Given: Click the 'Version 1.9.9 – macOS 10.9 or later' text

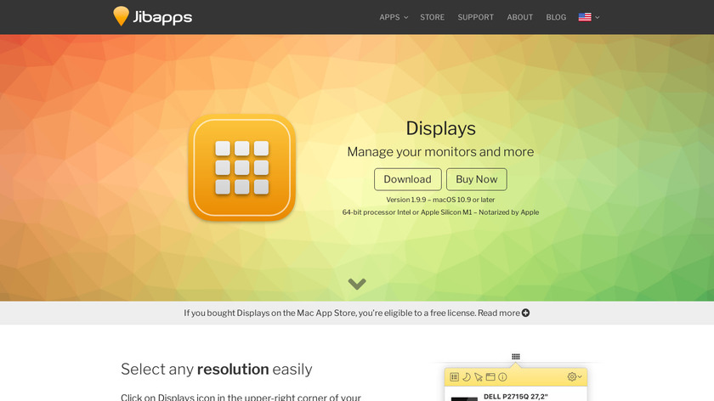Looking at the screenshot, I should coord(440,200).
